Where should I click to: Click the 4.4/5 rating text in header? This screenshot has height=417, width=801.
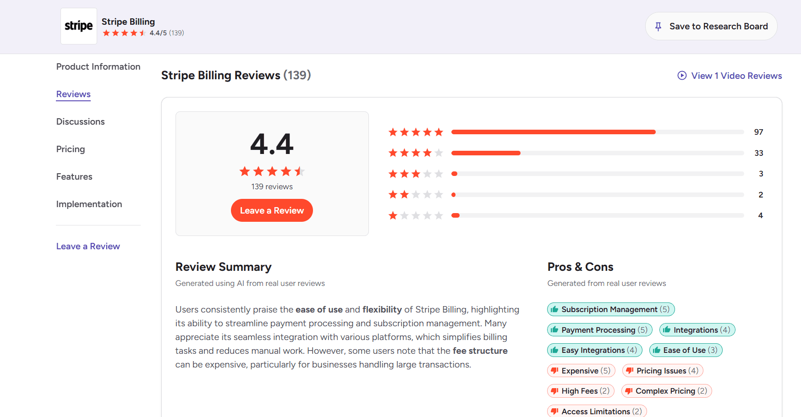158,33
